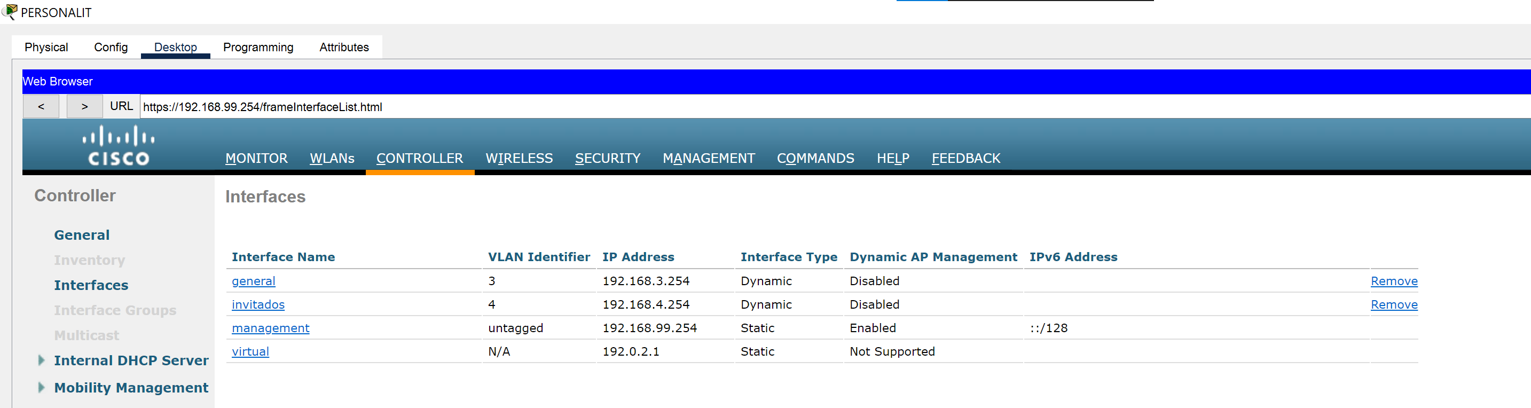The image size is (1531, 408).
Task: Open the management interface link
Action: [270, 328]
